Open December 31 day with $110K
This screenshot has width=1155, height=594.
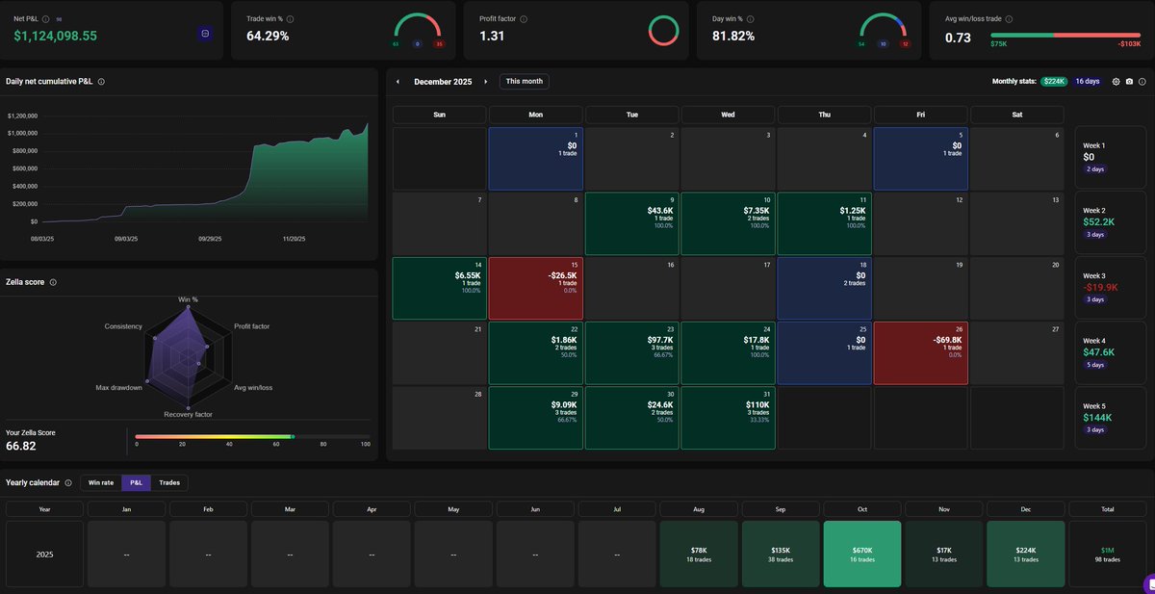coord(728,418)
